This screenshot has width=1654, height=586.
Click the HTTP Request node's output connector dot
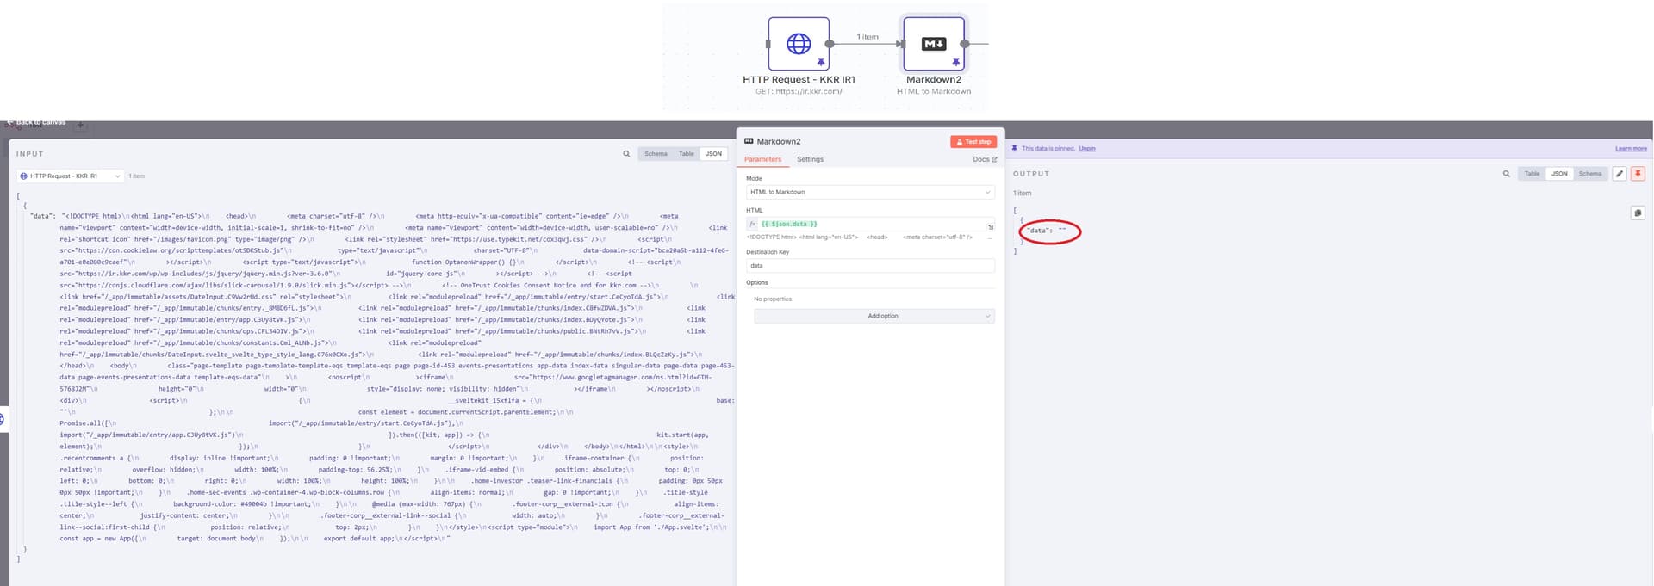pyautogui.click(x=830, y=44)
